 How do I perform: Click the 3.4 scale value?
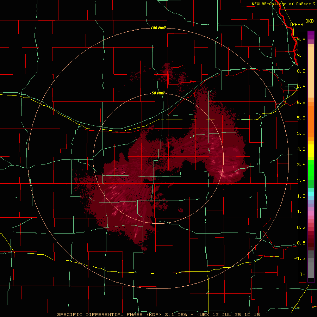pyautogui.click(x=301, y=165)
